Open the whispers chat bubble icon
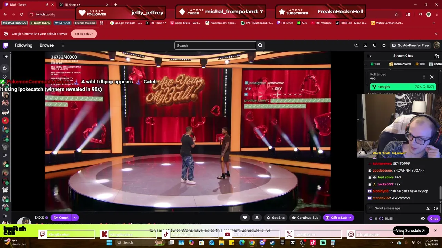Viewport: 442px width, 248px height. (375, 45)
